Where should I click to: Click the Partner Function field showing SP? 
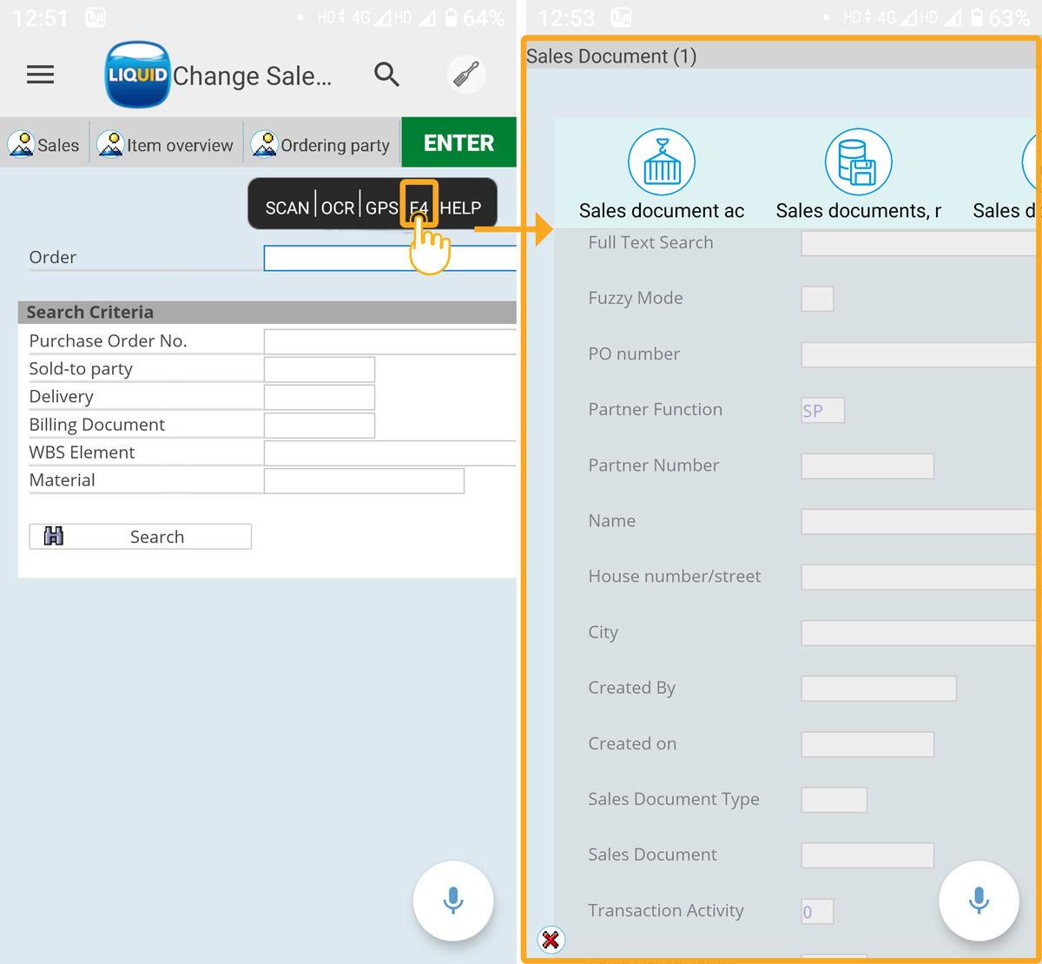(x=821, y=410)
